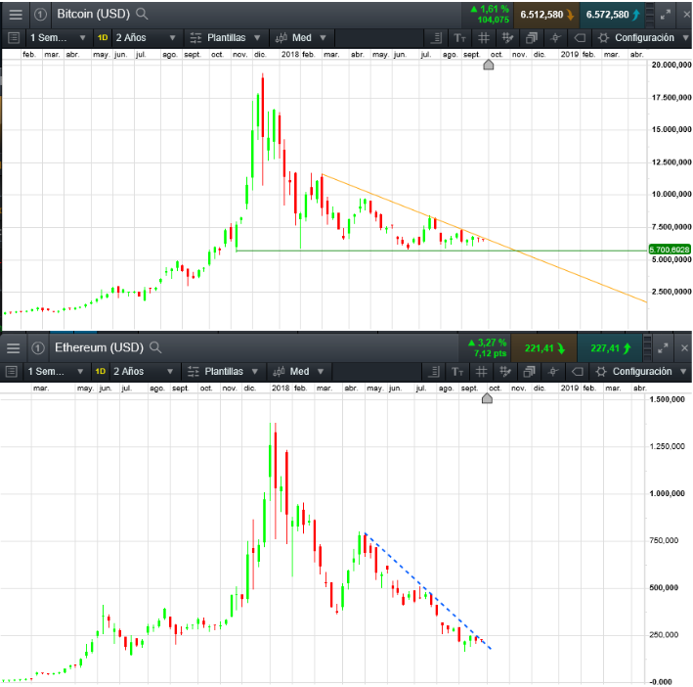Viewport: 693px width, 687px height.
Task: Click the 20.000,000 label on Bitcoin price axis
Action: coord(671,65)
